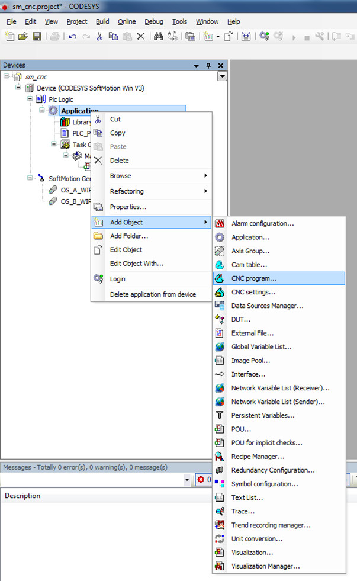The image size is (357, 581).
Task: Choose POU for implicit checks
Action: pyautogui.click(x=279, y=443)
